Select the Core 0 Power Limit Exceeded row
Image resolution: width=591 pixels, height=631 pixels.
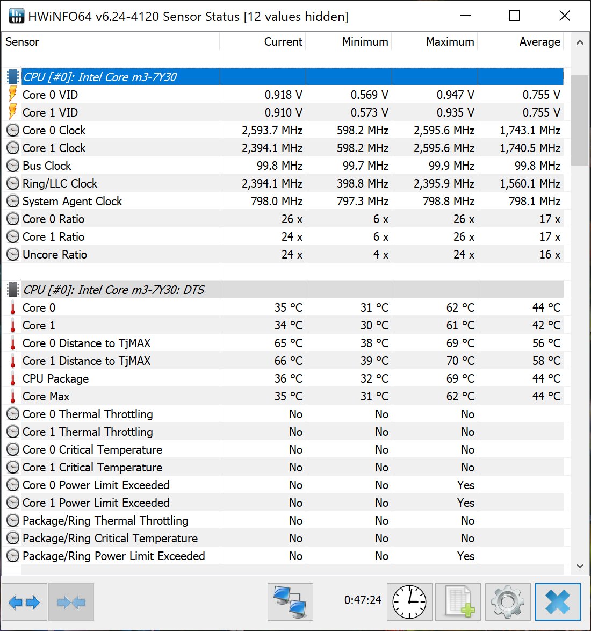pyautogui.click(x=285, y=485)
